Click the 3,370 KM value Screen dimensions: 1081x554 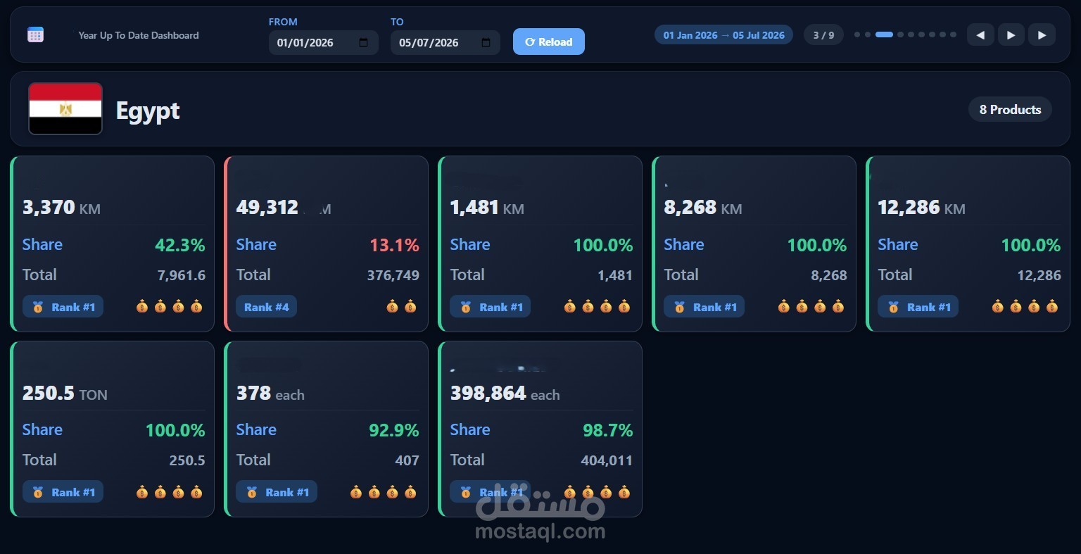pos(61,208)
